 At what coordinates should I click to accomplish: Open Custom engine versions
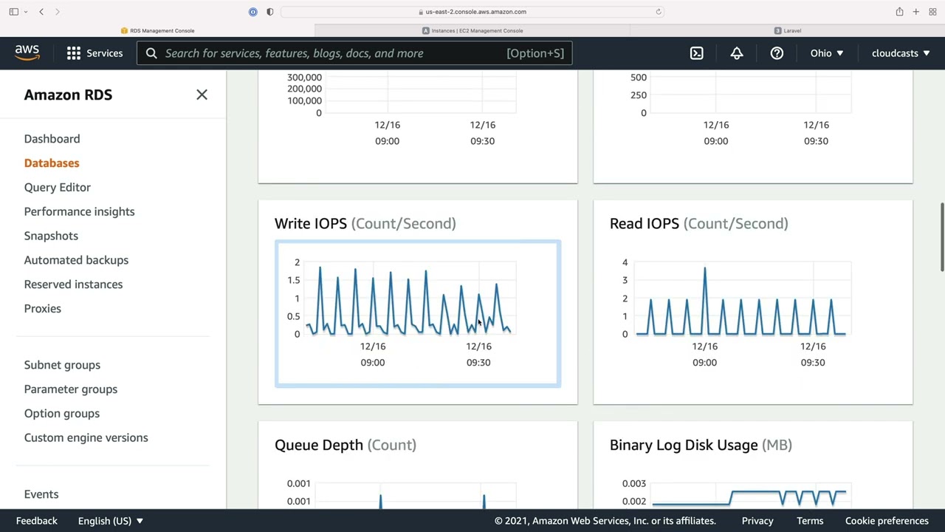[86, 437]
